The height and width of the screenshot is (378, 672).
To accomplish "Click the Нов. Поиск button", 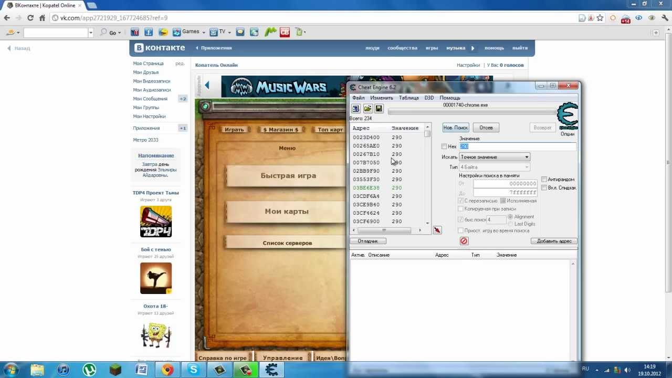I will point(455,128).
